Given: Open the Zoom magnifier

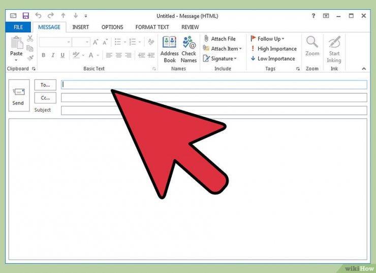Looking at the screenshot, I should 312,47.
